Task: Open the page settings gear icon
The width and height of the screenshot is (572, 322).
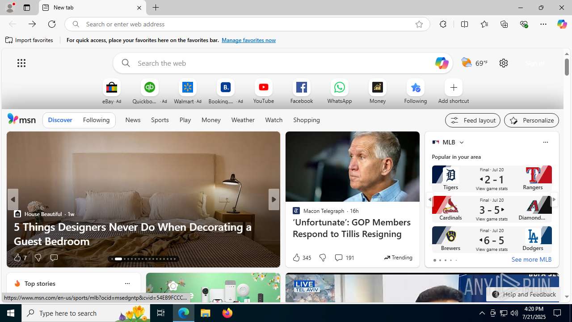Action: (504, 63)
